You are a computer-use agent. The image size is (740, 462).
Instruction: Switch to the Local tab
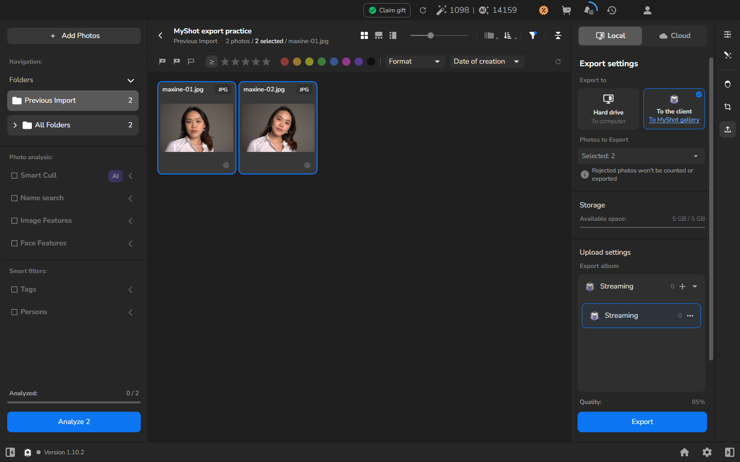pyautogui.click(x=610, y=36)
